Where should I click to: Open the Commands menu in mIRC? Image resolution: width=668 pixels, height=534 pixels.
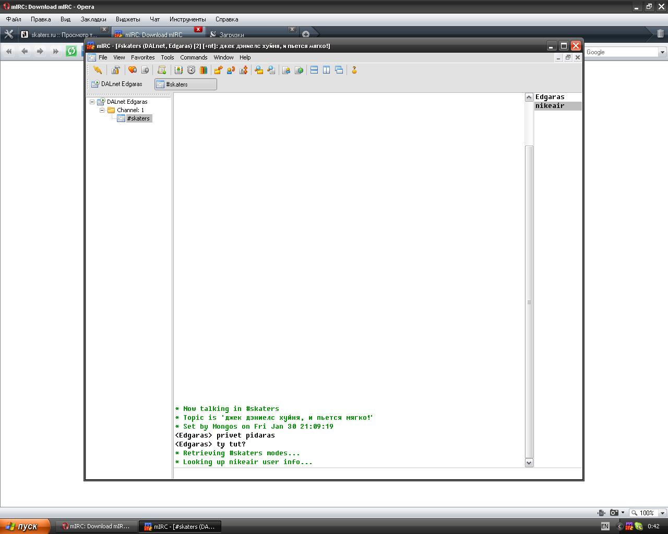point(194,57)
